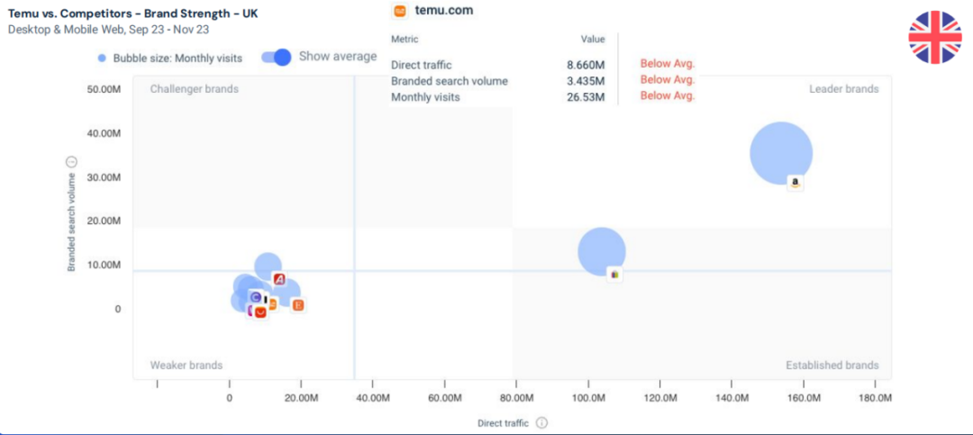Click the Leader brands quadrant label
Viewport: 973px width, 435px height.
click(x=843, y=89)
